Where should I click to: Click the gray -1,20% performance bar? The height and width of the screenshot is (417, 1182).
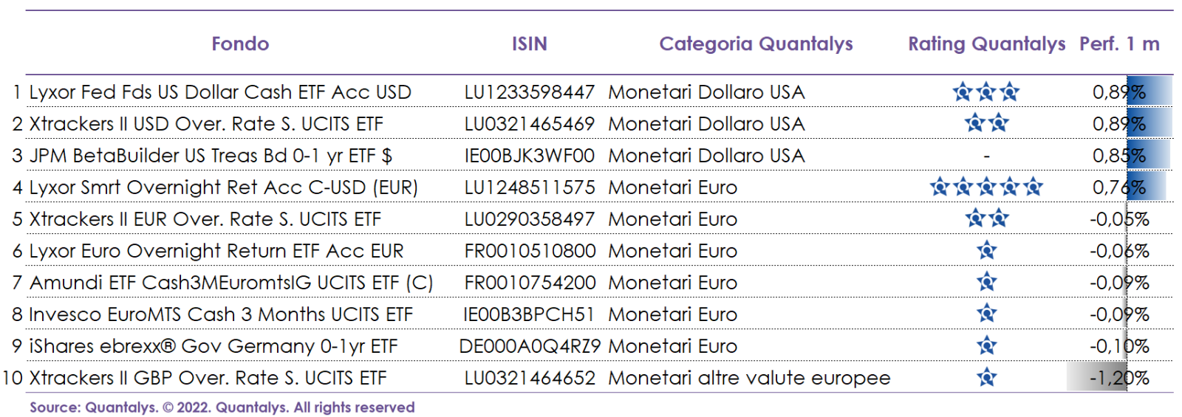[1096, 378]
